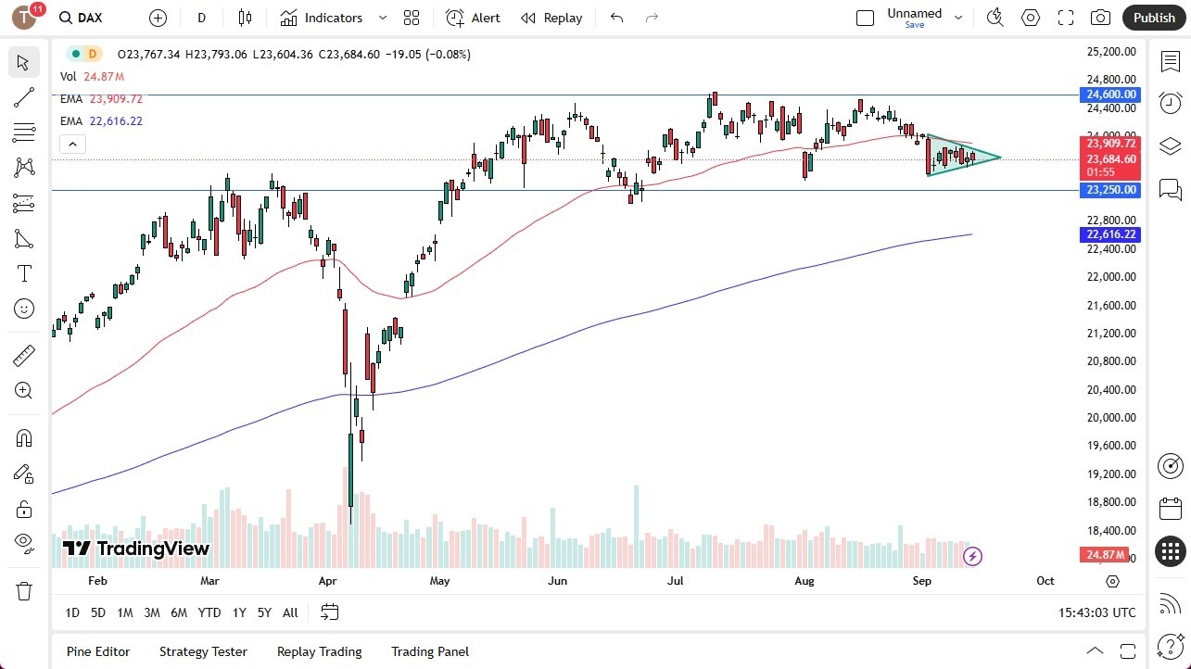Screen dimensions: 1191x669
Task: Lock all drawings on the chart
Action: 23,509
